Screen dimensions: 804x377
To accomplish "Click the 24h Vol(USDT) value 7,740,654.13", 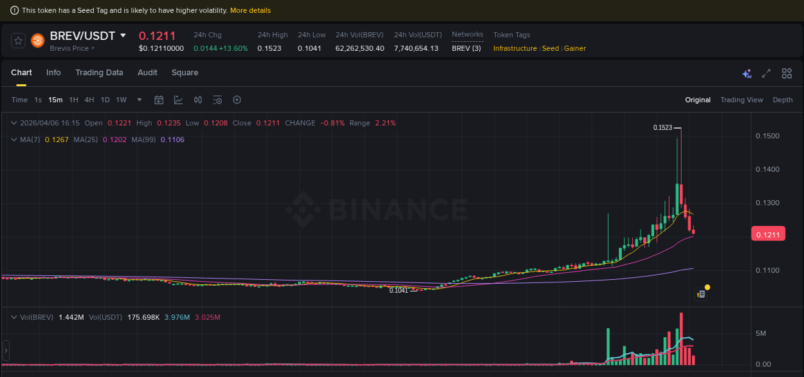I will [416, 48].
